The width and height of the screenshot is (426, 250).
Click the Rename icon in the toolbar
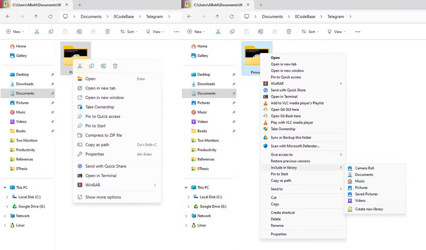pyautogui.click(x=79, y=31)
